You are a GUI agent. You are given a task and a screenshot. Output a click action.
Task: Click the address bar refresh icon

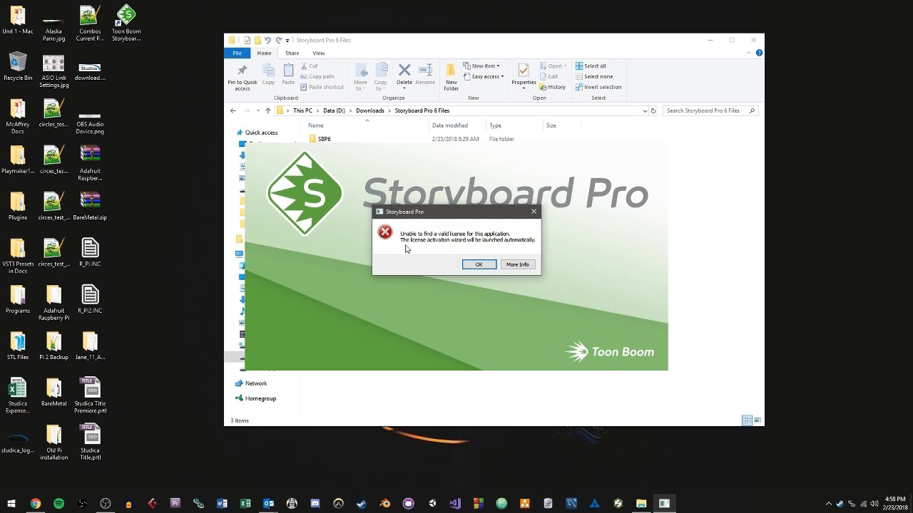click(x=653, y=111)
